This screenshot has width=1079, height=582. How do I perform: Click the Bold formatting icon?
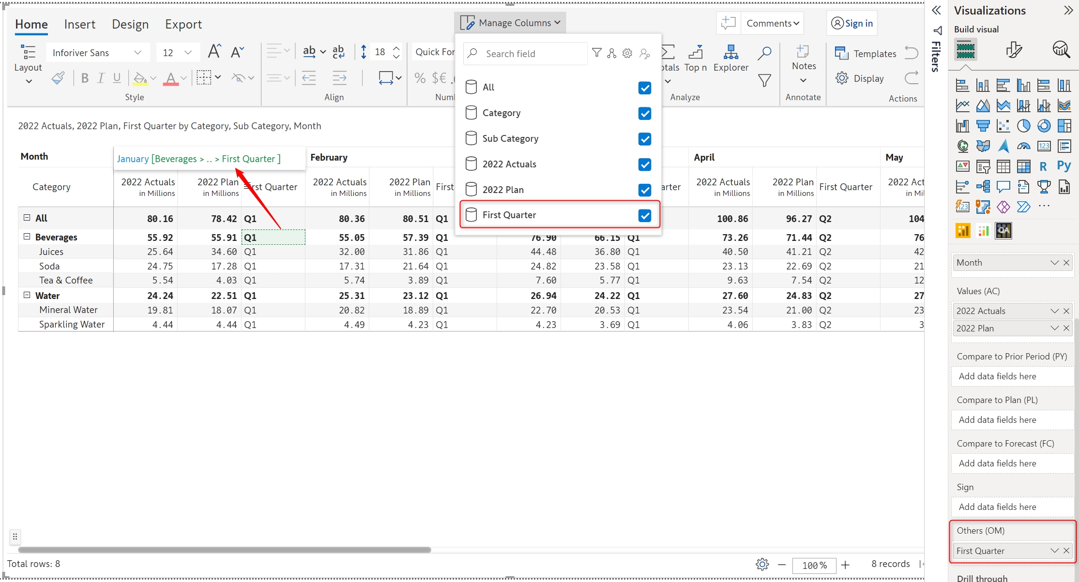(x=85, y=78)
